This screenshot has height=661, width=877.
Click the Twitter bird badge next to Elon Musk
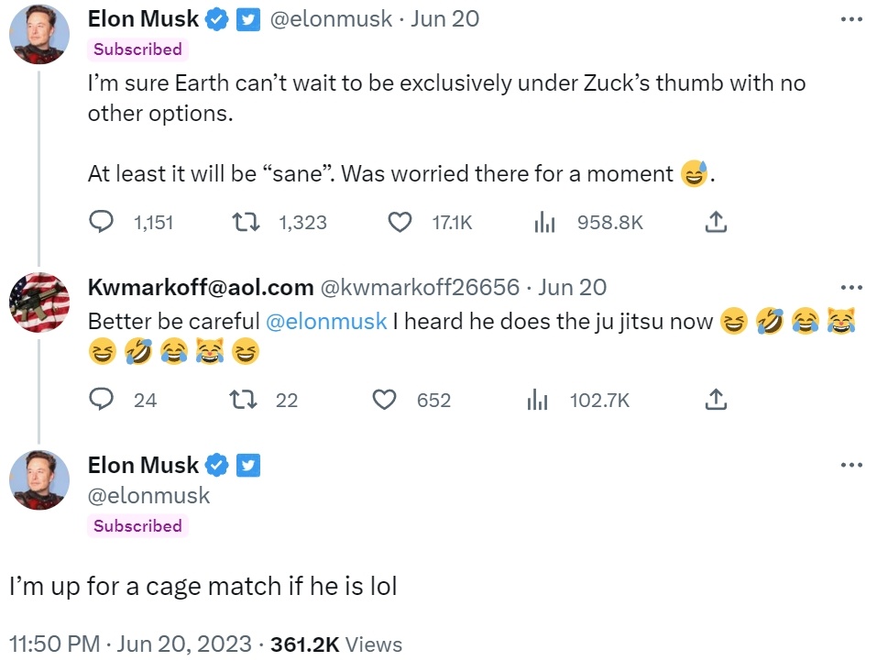(247, 18)
